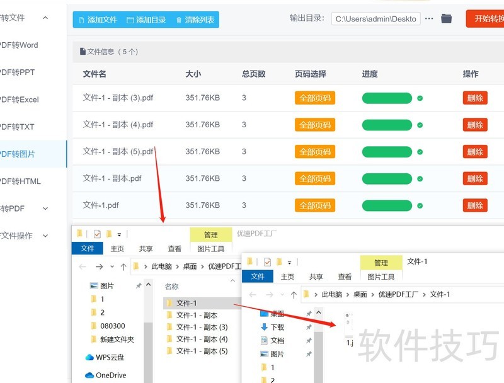504x383 pixels.
Task: Open 共享 tab in 优速PDF工厂 explorer window
Action: click(x=146, y=249)
